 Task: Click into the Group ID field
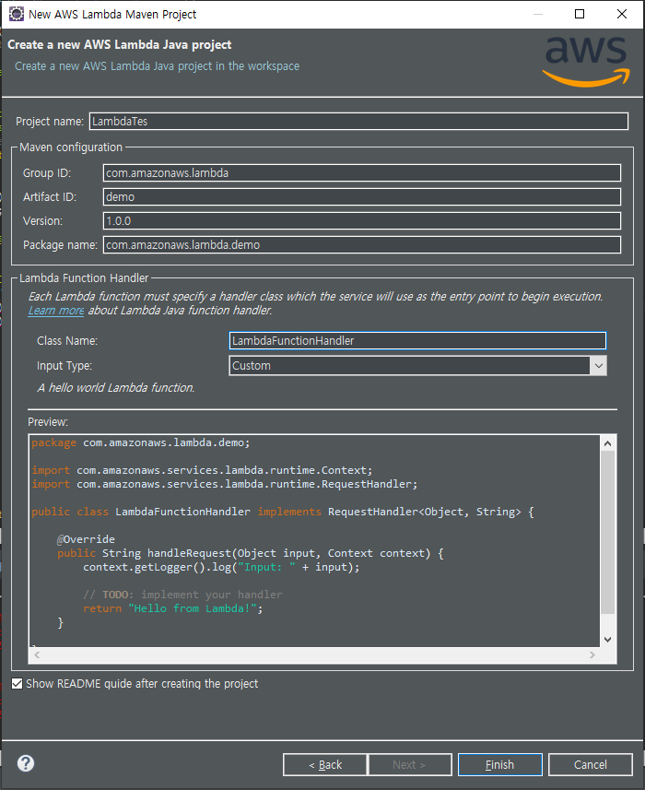[x=361, y=172]
